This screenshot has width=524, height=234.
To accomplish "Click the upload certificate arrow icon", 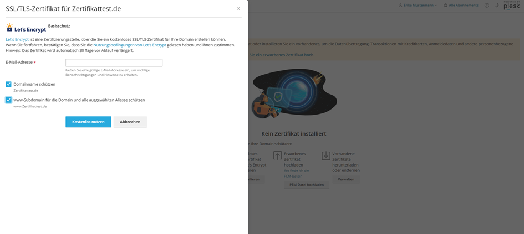I will (x=277, y=156).
